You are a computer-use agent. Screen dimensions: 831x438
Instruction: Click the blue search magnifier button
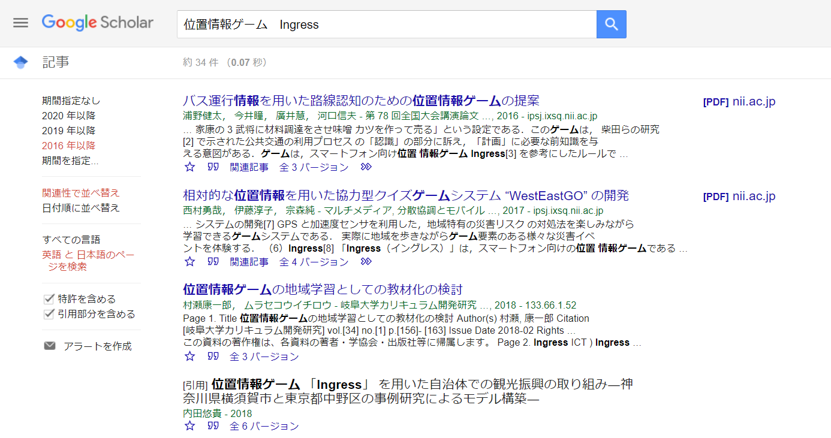click(x=612, y=24)
